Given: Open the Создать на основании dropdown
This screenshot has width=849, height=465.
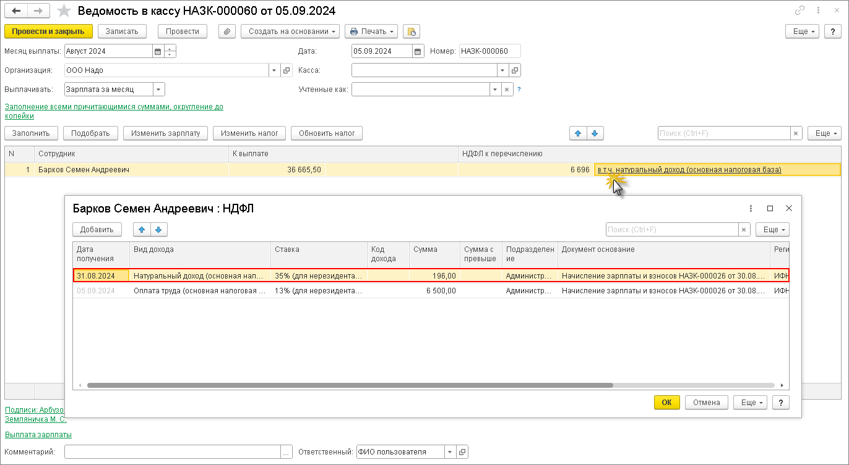Looking at the screenshot, I should click(x=290, y=31).
